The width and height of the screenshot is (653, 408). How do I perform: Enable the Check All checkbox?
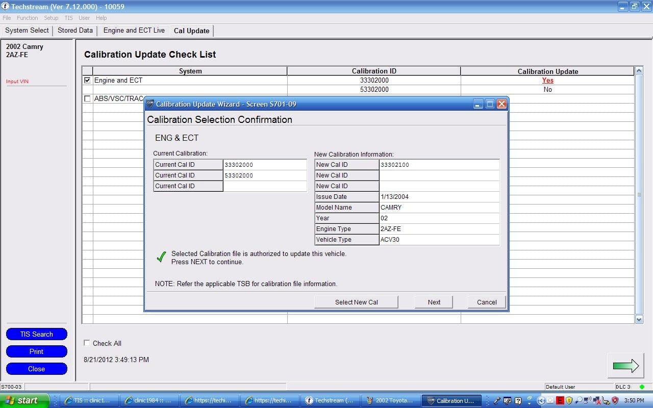click(87, 343)
